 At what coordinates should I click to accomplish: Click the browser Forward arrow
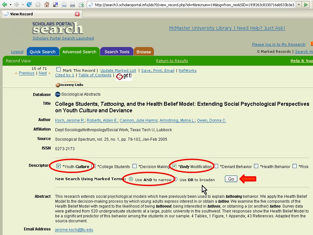(x=17, y=4)
